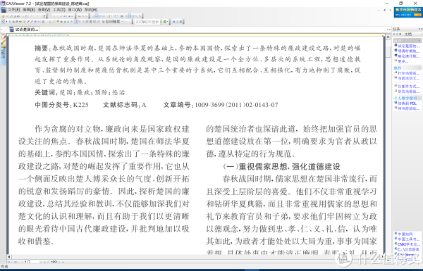The image size is (423, 271).
Task: Expand the 知网链接 dropdown
Action: pyautogui.click(x=114, y=22)
